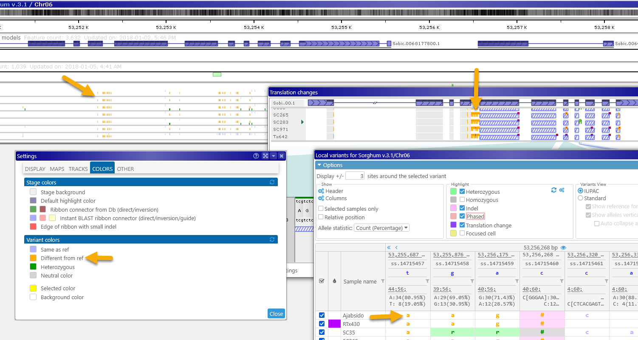Image resolution: width=638 pixels, height=340 pixels.
Task: Click Sample name column filter icon
Action: (x=382, y=281)
